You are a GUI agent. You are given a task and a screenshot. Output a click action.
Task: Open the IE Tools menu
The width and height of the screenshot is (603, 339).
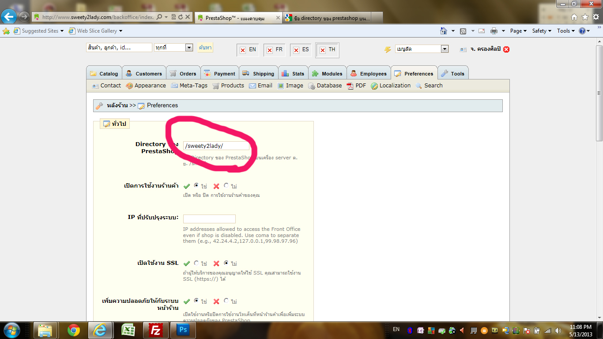tap(566, 31)
